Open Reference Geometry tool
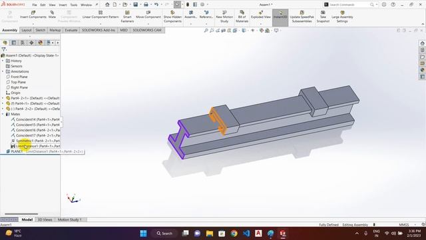This screenshot has height=240, width=426. point(206,15)
